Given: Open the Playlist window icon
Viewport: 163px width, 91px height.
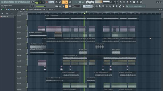Looking at the screenshot, I should click(97, 6).
